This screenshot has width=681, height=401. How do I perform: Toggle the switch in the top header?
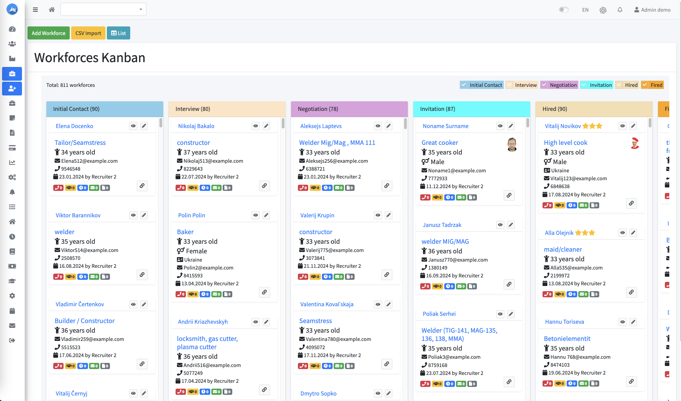click(563, 10)
